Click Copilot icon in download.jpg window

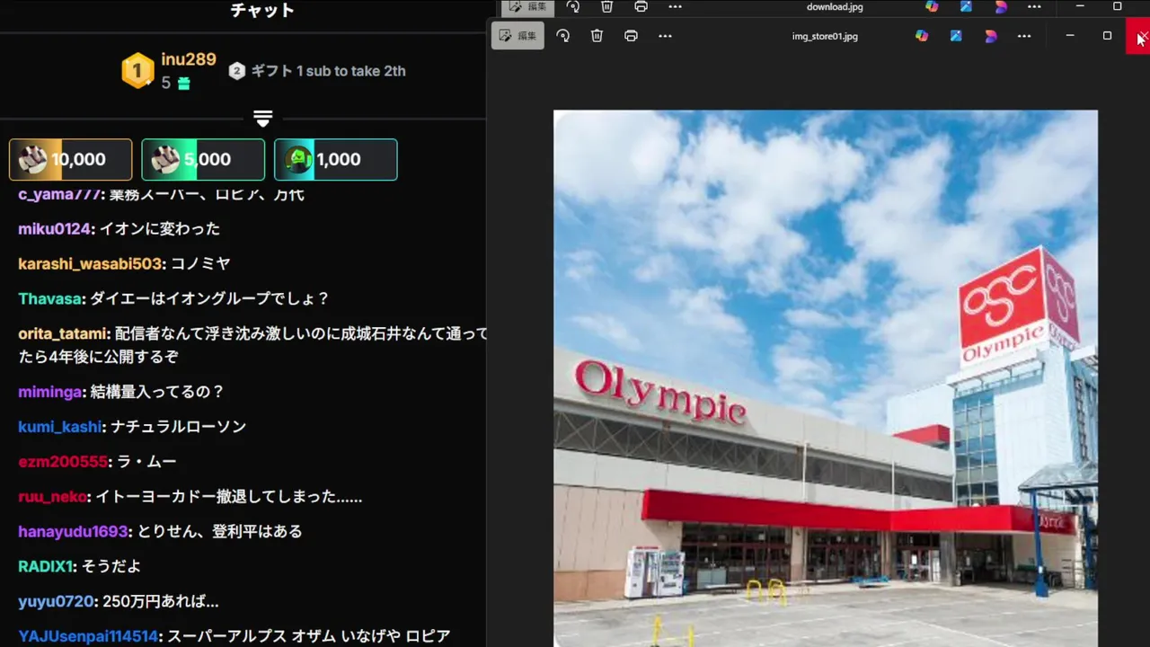point(932,6)
